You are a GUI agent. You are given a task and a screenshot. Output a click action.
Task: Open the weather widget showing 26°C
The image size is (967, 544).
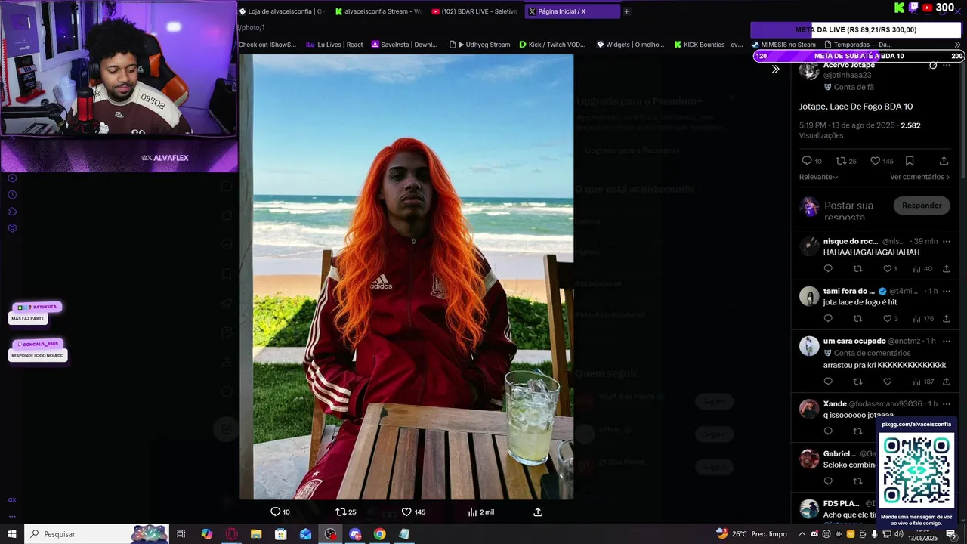click(752, 534)
